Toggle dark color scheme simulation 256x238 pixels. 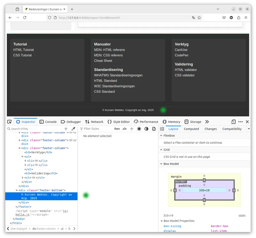[x=147, y=129]
